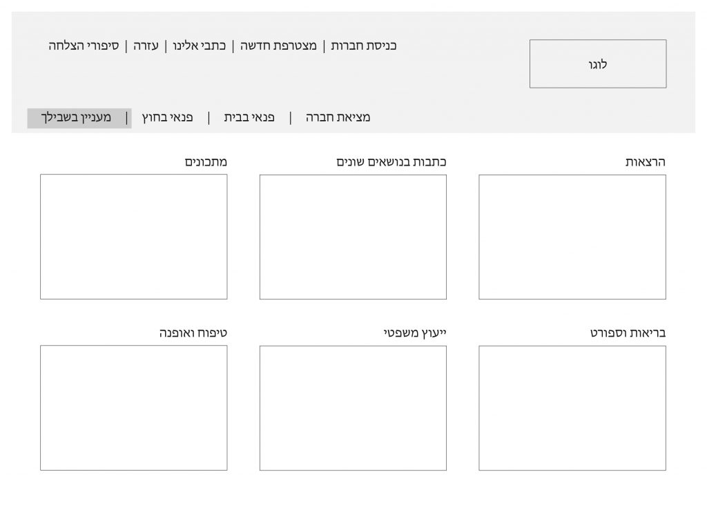
Task: Click the טיפוח ואופנה heading text
Action: (193, 333)
